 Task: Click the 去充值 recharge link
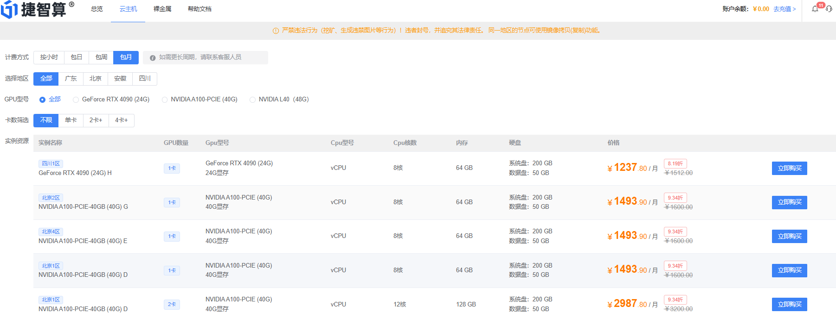point(785,9)
